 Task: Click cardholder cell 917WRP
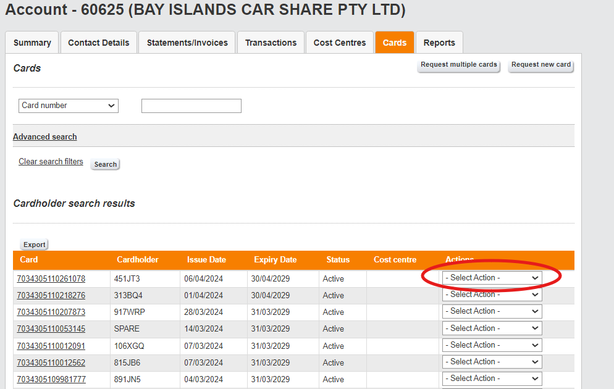(x=130, y=312)
